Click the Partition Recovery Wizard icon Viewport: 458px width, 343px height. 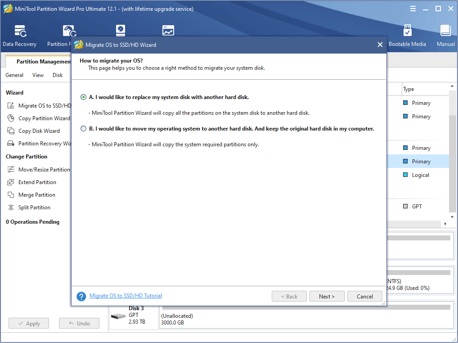pyautogui.click(x=10, y=144)
